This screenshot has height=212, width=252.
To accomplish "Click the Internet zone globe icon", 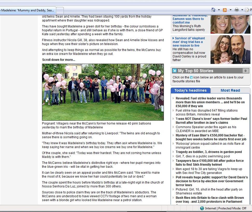I will pos(202,208).
